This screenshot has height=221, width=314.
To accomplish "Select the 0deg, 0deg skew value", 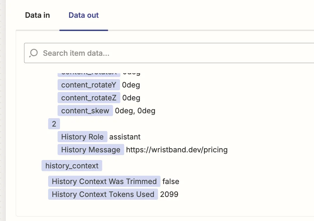I will click(135, 111).
